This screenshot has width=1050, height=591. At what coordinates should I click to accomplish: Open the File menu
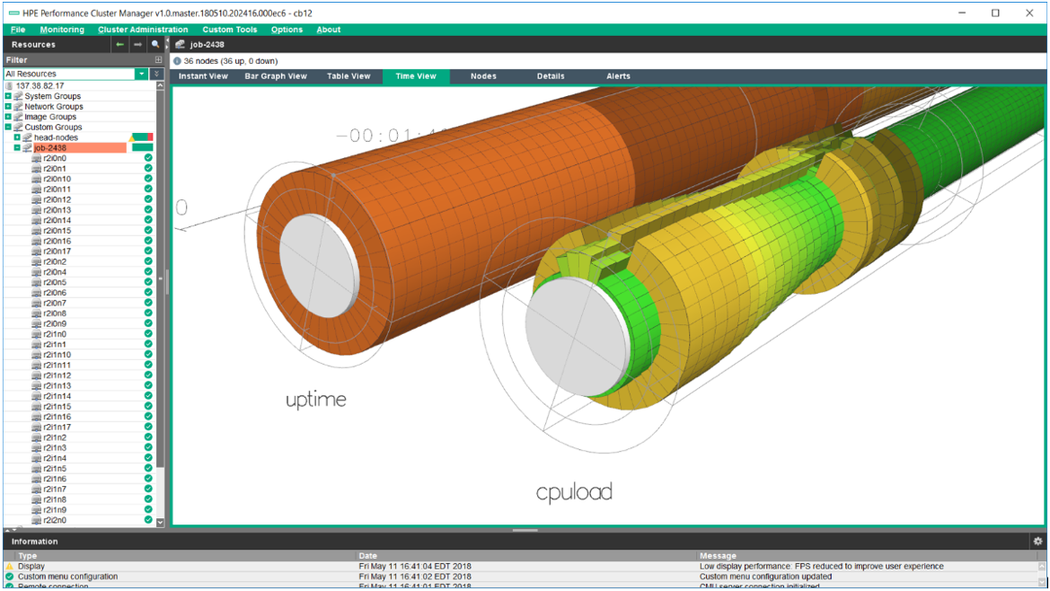18,30
